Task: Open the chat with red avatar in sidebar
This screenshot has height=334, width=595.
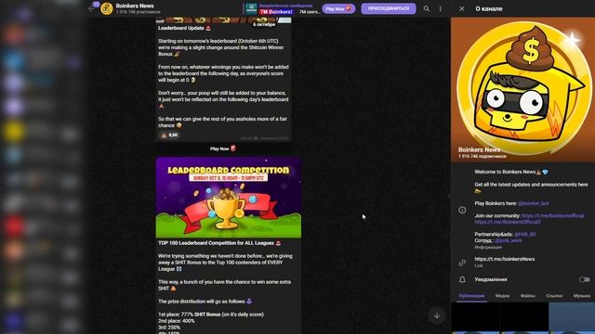Action: (x=14, y=226)
